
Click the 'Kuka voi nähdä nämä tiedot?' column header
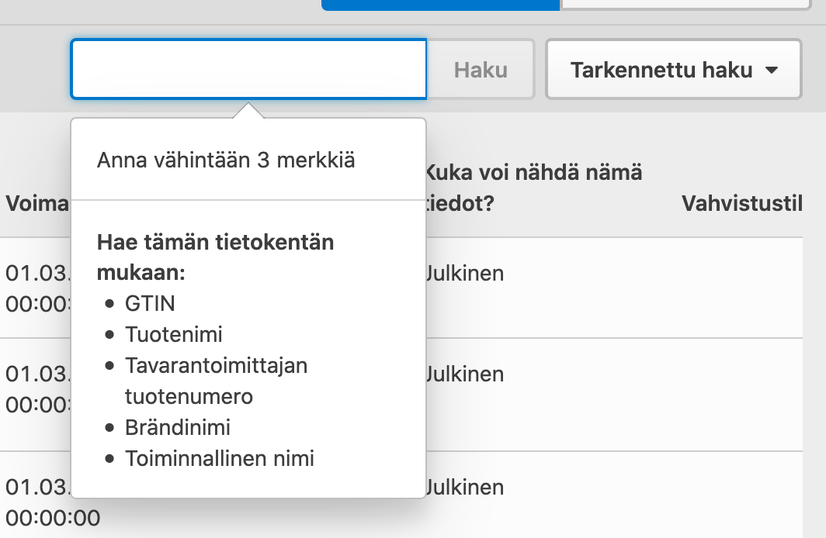pyautogui.click(x=536, y=187)
